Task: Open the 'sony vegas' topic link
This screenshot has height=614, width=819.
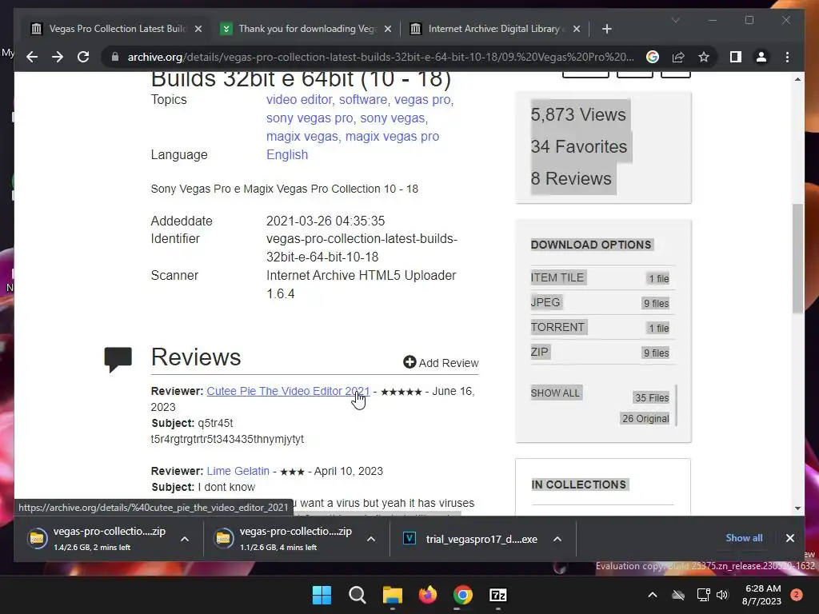Action: click(x=392, y=118)
